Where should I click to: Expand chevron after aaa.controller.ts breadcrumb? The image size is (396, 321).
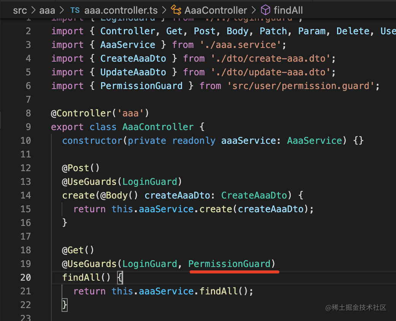pyautogui.click(x=164, y=10)
